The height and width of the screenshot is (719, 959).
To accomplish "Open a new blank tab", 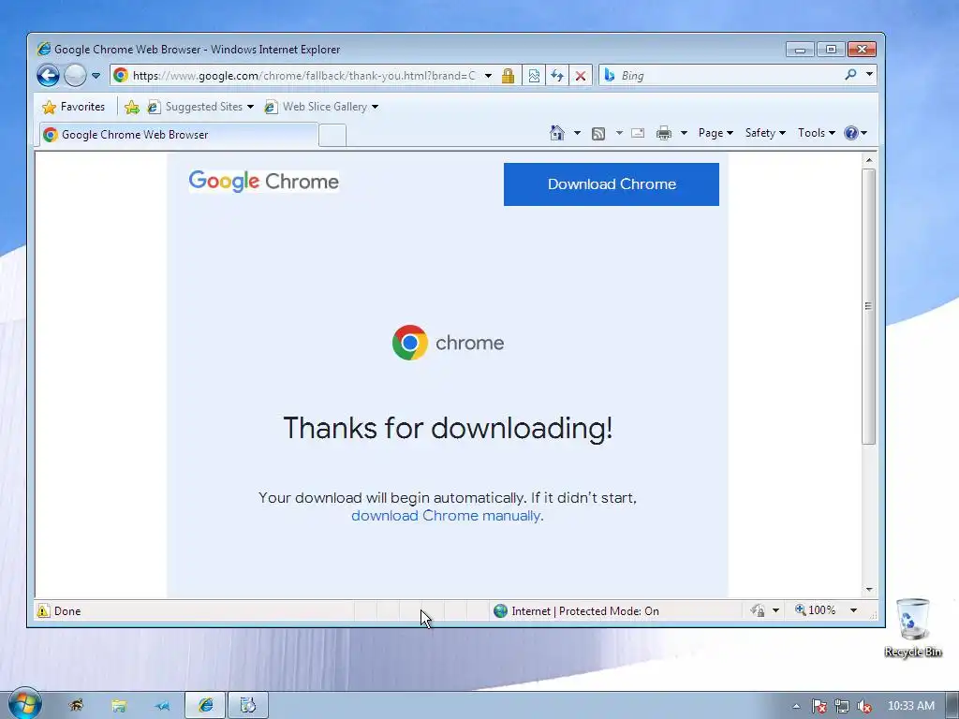I will tap(332, 135).
